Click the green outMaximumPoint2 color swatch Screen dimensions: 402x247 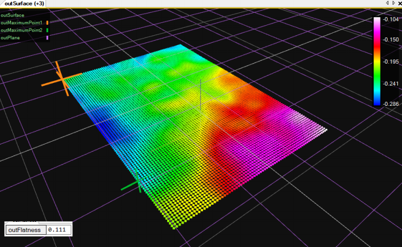pos(47,30)
